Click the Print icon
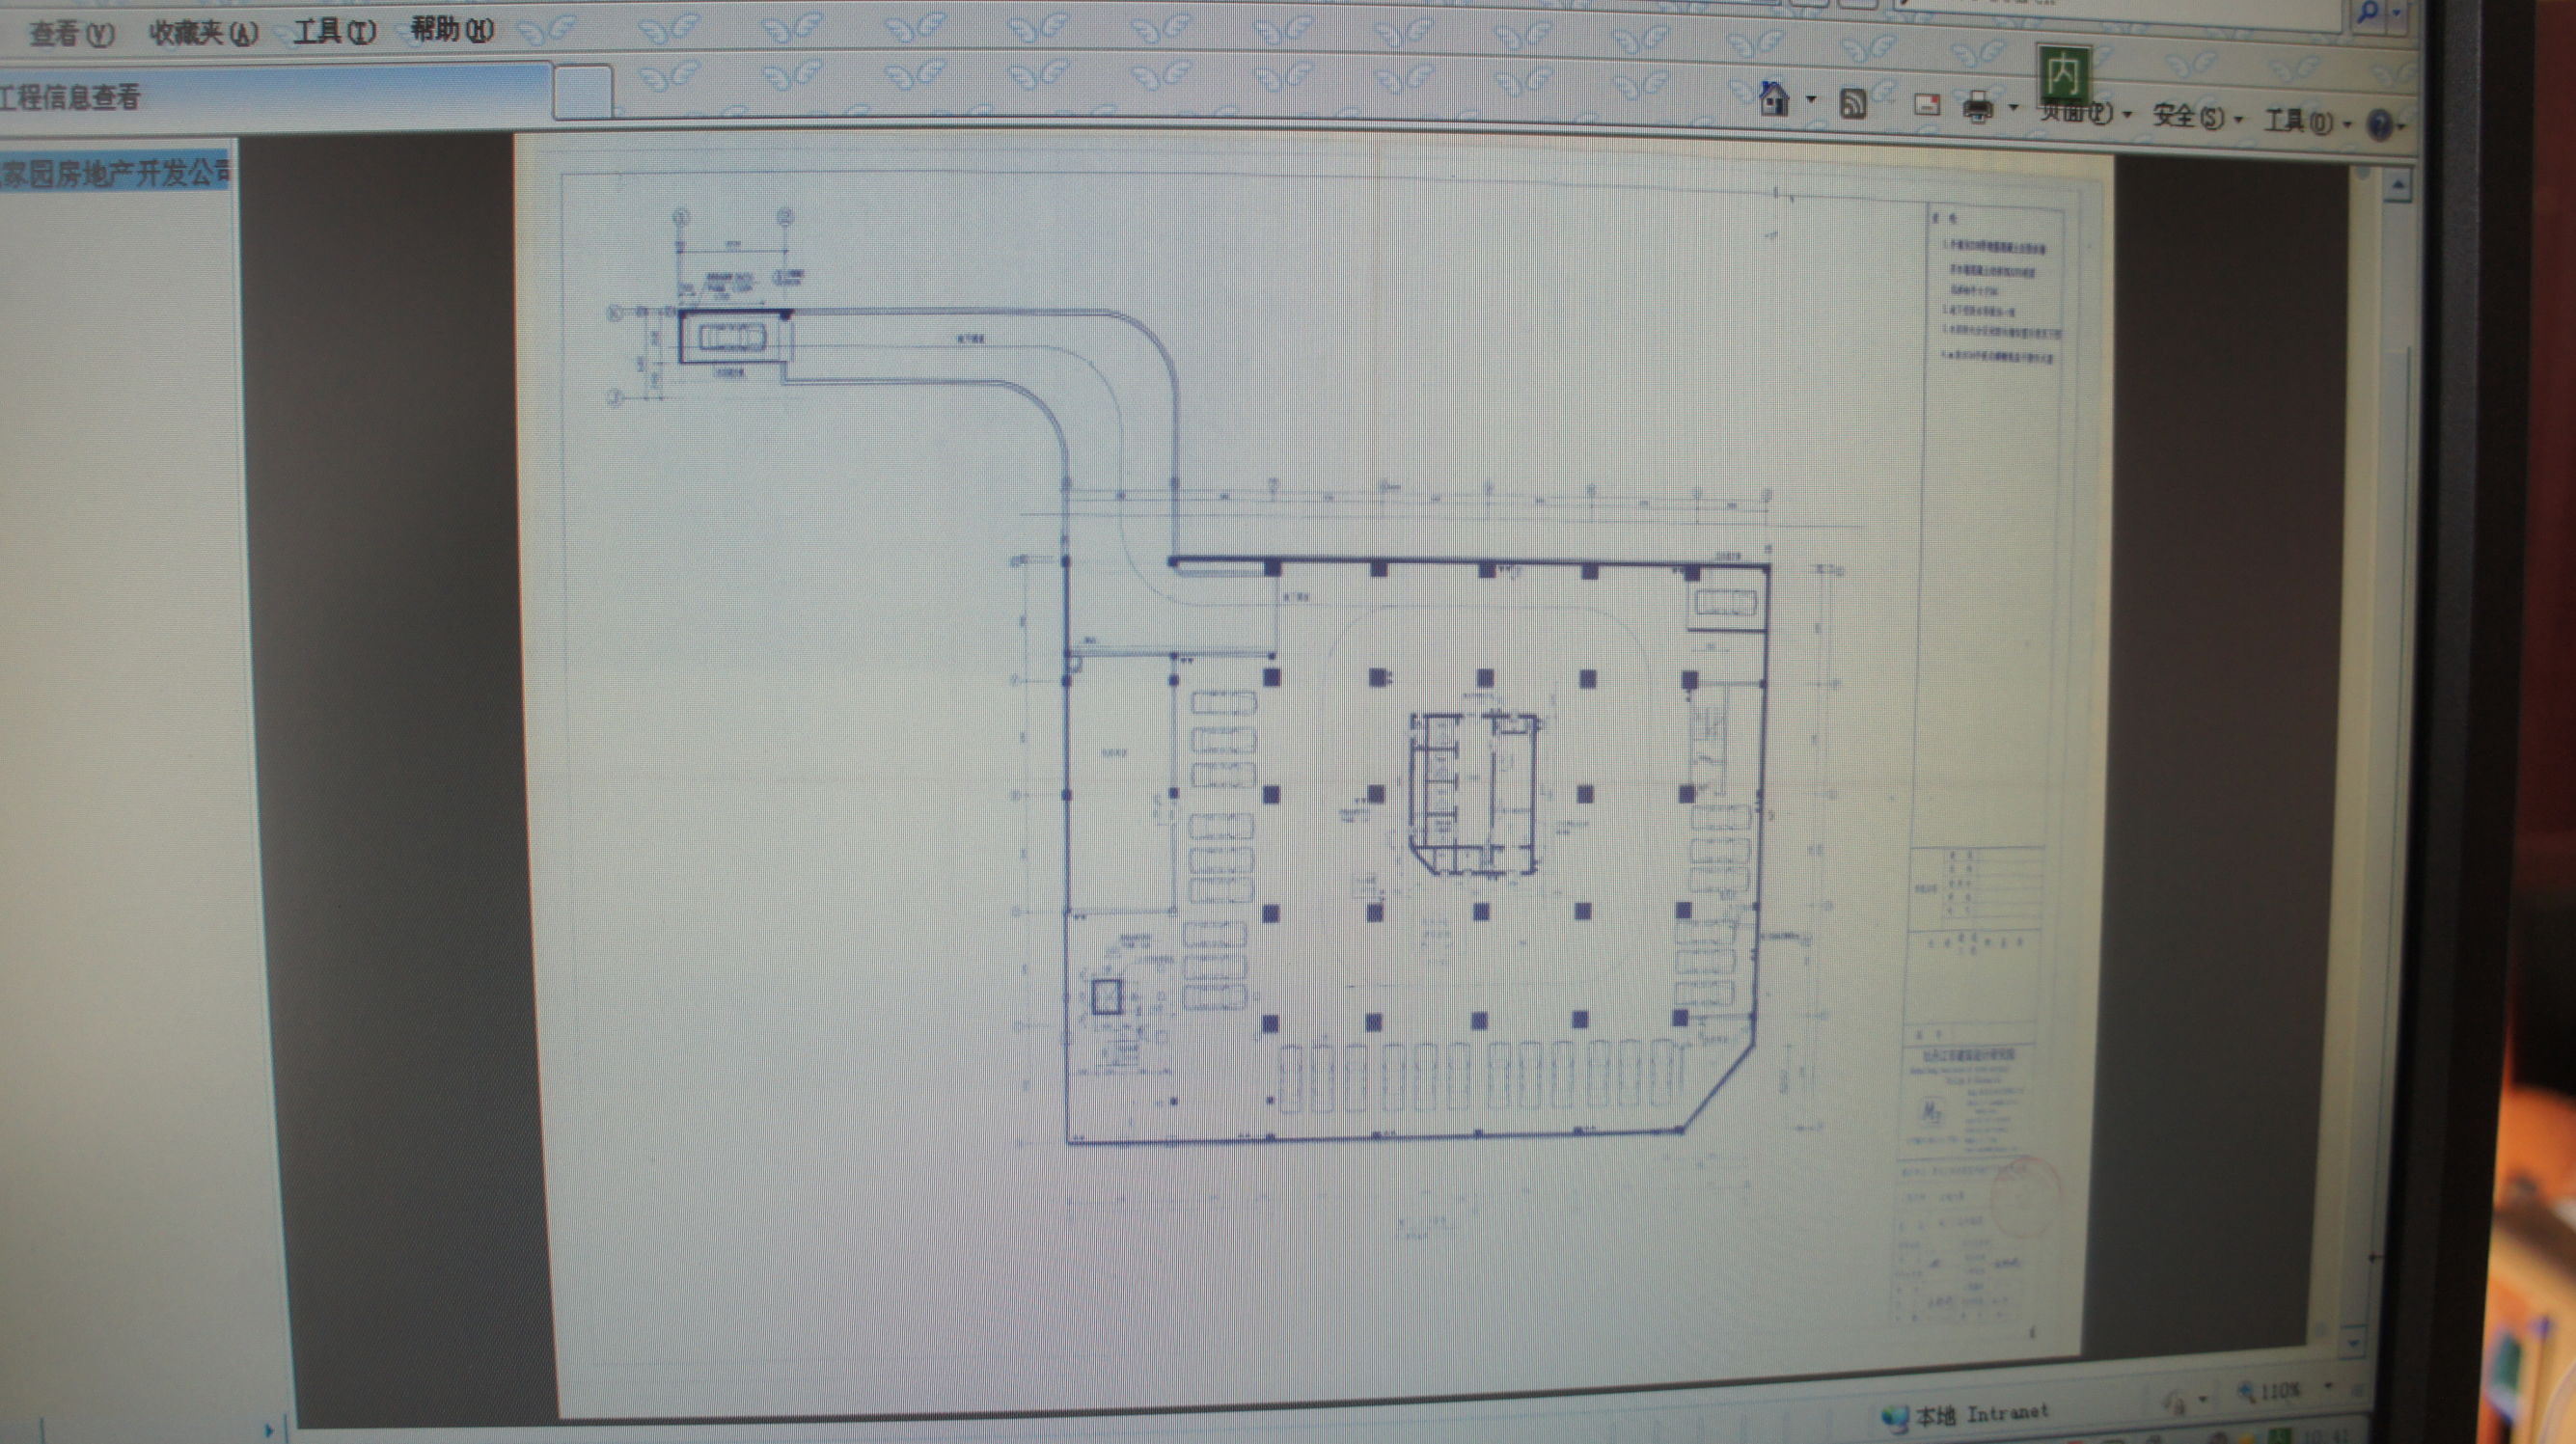Screen dimensions: 2576x1444 point(1977,107)
